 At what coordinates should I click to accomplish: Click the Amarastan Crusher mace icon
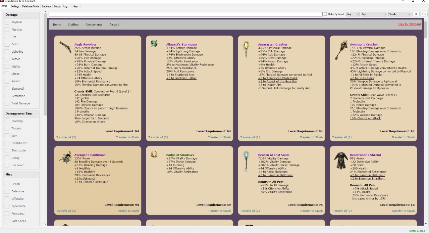point(246,50)
